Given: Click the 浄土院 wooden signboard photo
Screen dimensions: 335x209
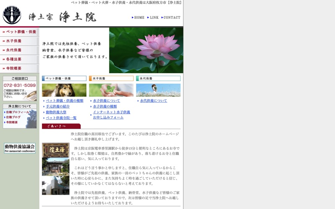Looking at the screenshot, I should tap(56, 150).
